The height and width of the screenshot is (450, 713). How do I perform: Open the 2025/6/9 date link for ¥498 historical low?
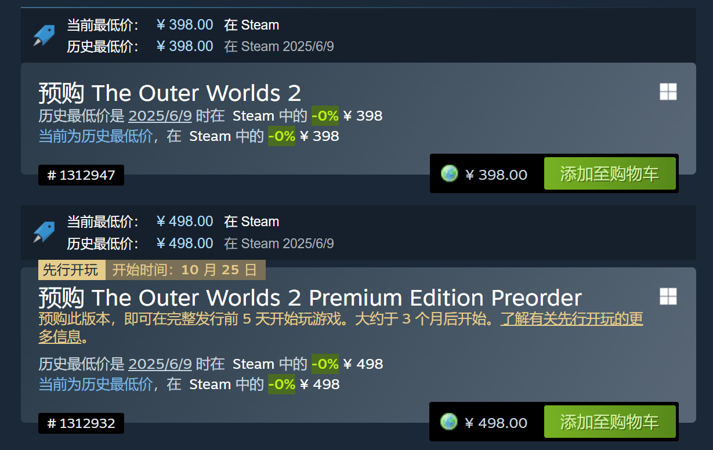point(160,364)
